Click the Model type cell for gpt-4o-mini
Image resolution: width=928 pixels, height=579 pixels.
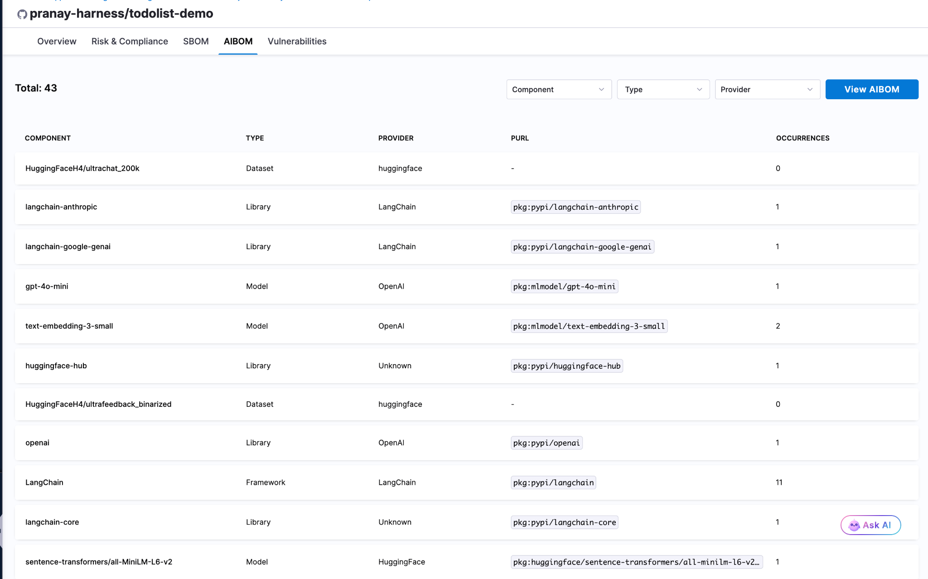pyautogui.click(x=257, y=286)
